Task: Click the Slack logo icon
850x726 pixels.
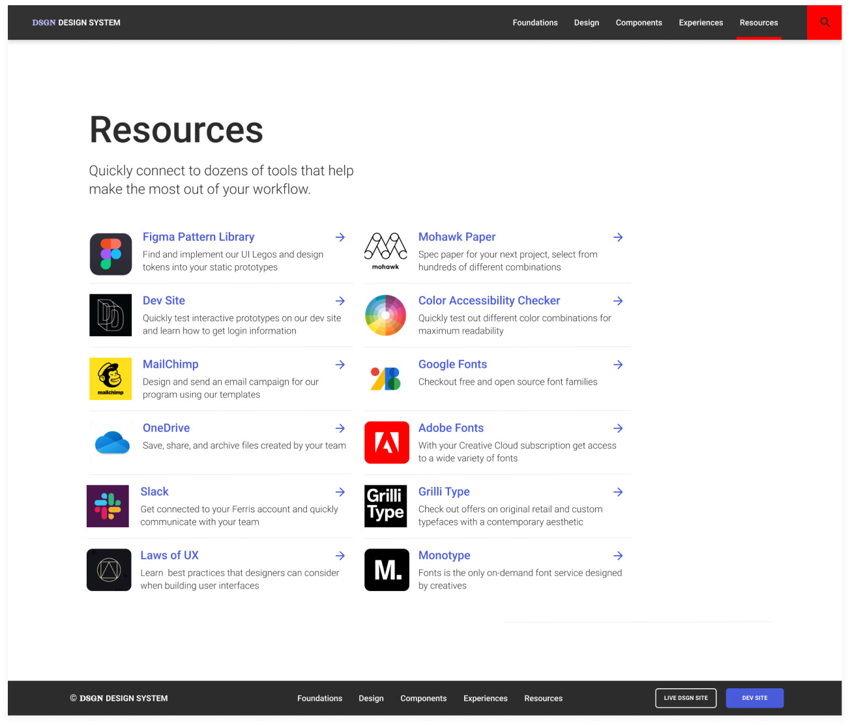Action: (108, 506)
